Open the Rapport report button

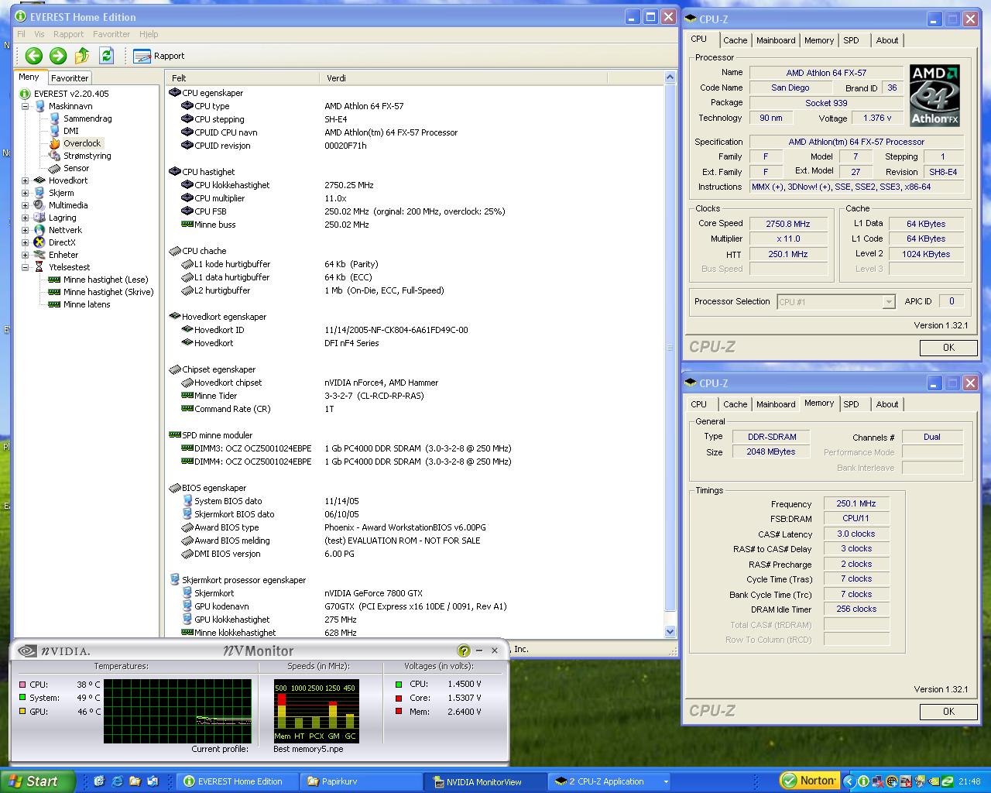tap(159, 56)
